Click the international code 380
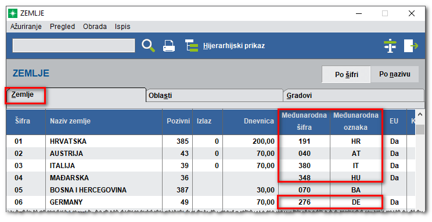432x222 pixels. coord(304,166)
